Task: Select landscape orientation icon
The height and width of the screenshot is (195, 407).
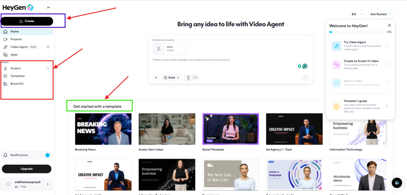Action: 195,77
